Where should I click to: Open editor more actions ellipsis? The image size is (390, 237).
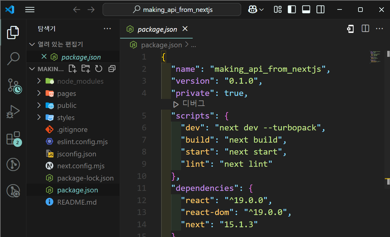pyautogui.click(x=380, y=29)
